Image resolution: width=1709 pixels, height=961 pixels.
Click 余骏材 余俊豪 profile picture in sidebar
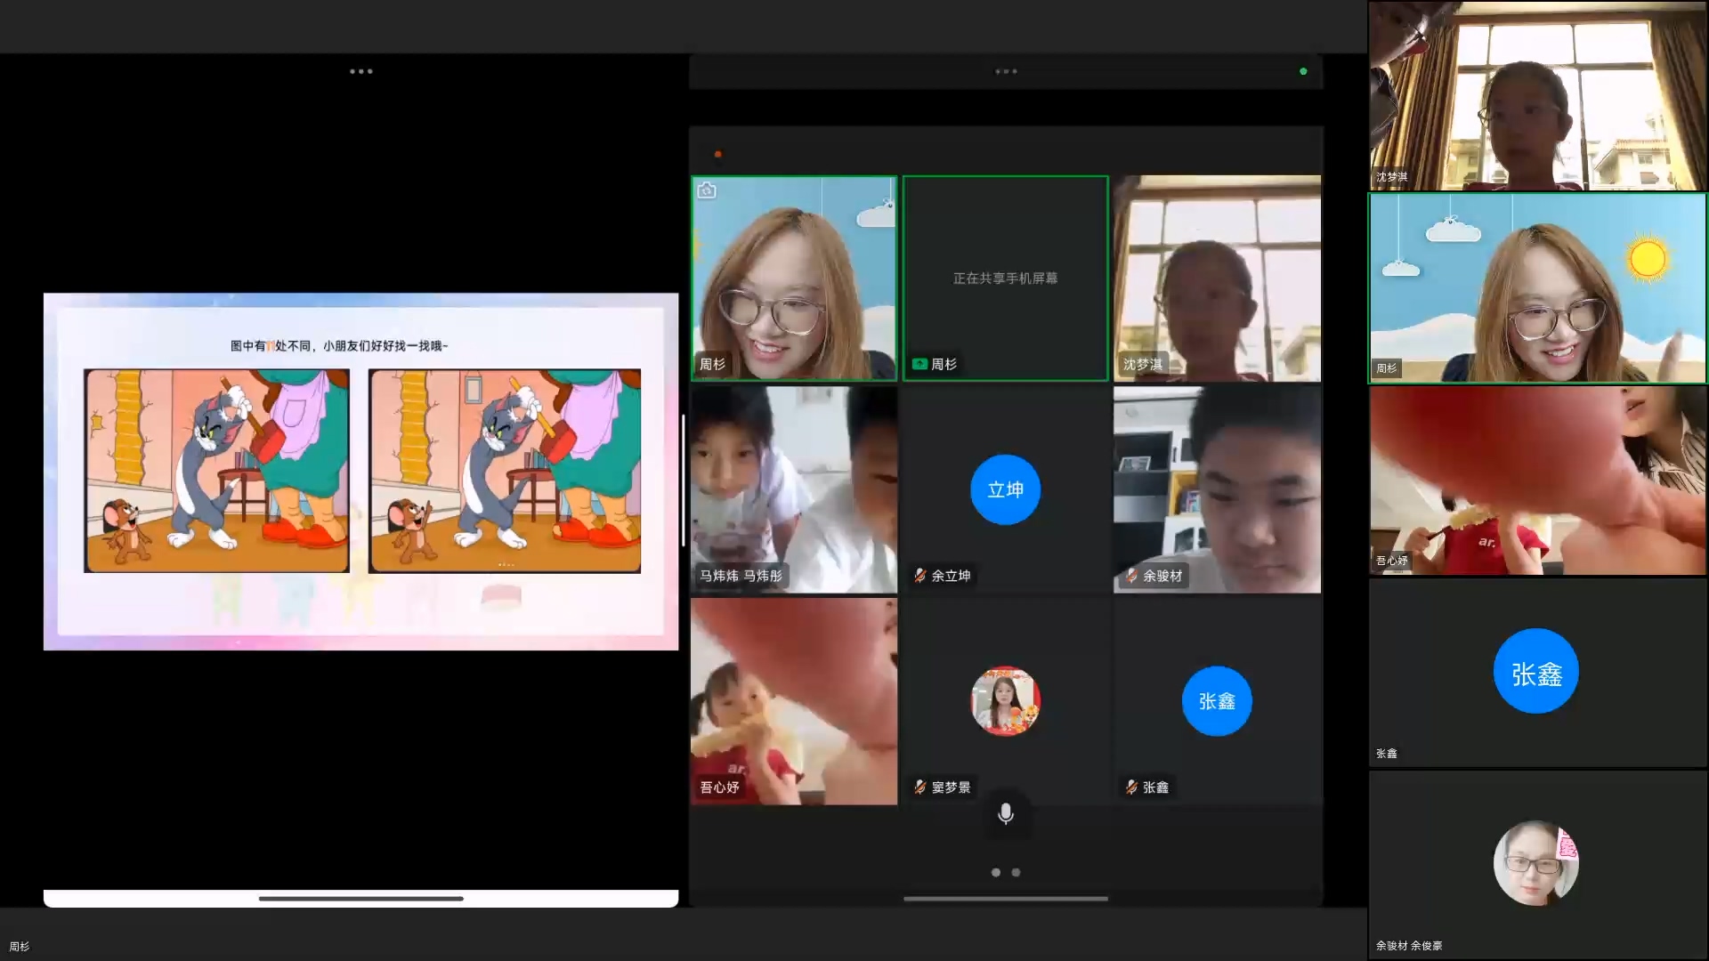(1535, 862)
